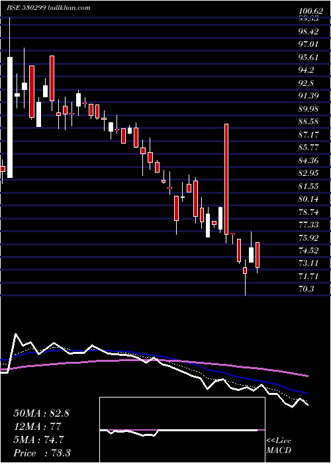The height and width of the screenshot is (463, 331).
Task: Click the 77.33 price axis label
Action: 310,225
